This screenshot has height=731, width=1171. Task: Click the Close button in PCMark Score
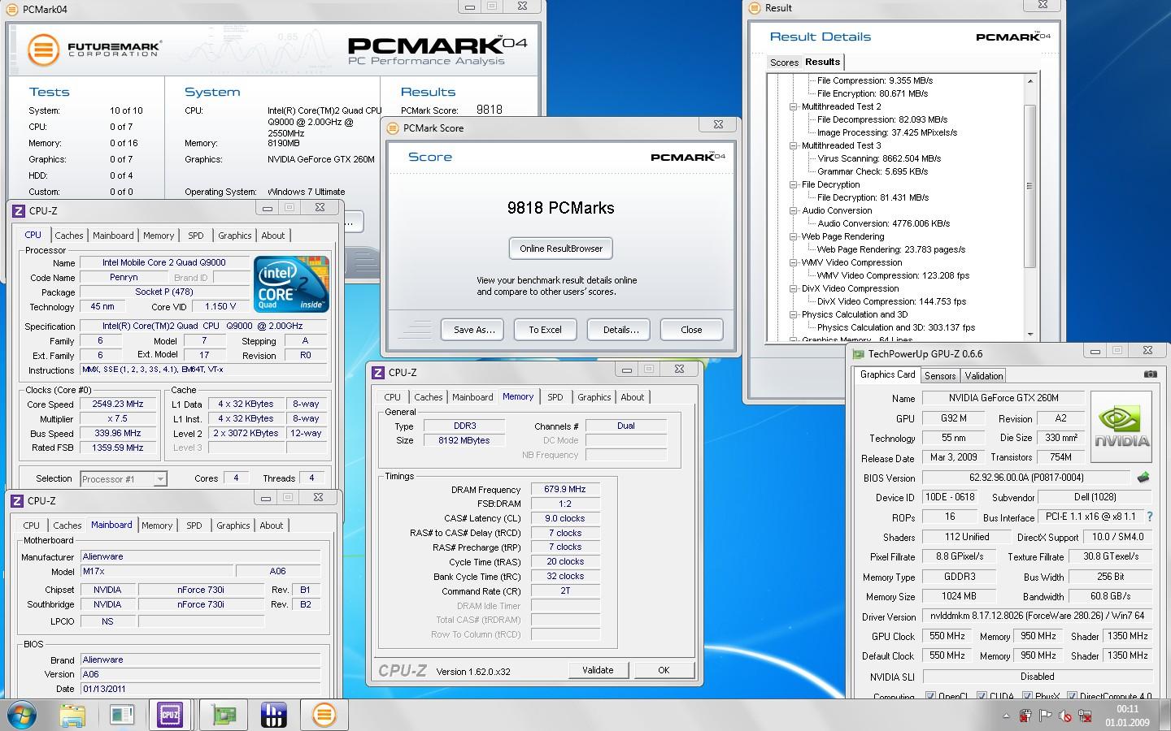coord(691,330)
